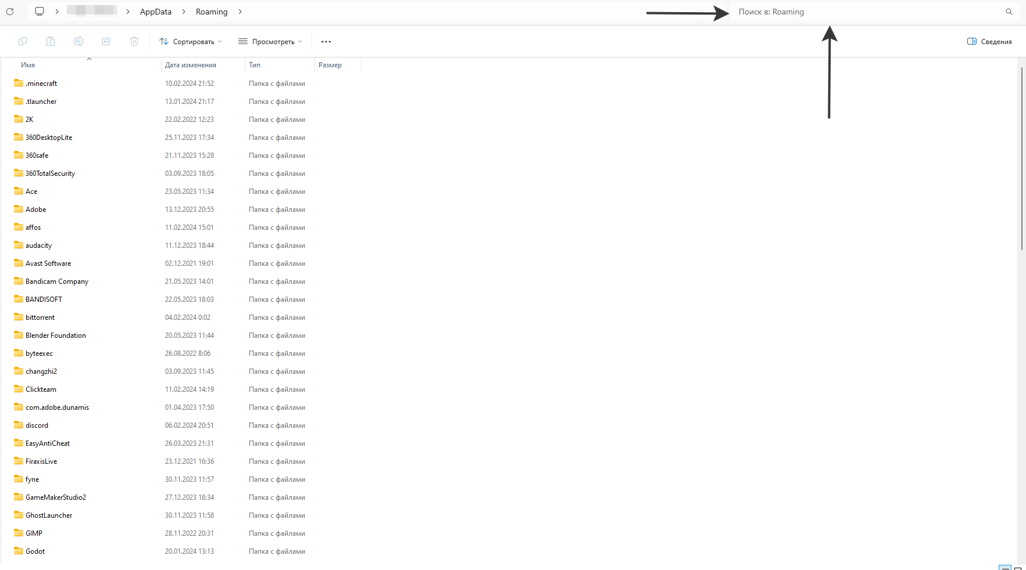Click the date 28.11.2022 20:31
The width and height of the screenshot is (1026, 570).
190,533
